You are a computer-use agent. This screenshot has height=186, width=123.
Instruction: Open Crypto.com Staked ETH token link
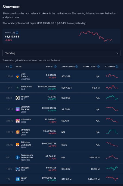(x=27, y=158)
